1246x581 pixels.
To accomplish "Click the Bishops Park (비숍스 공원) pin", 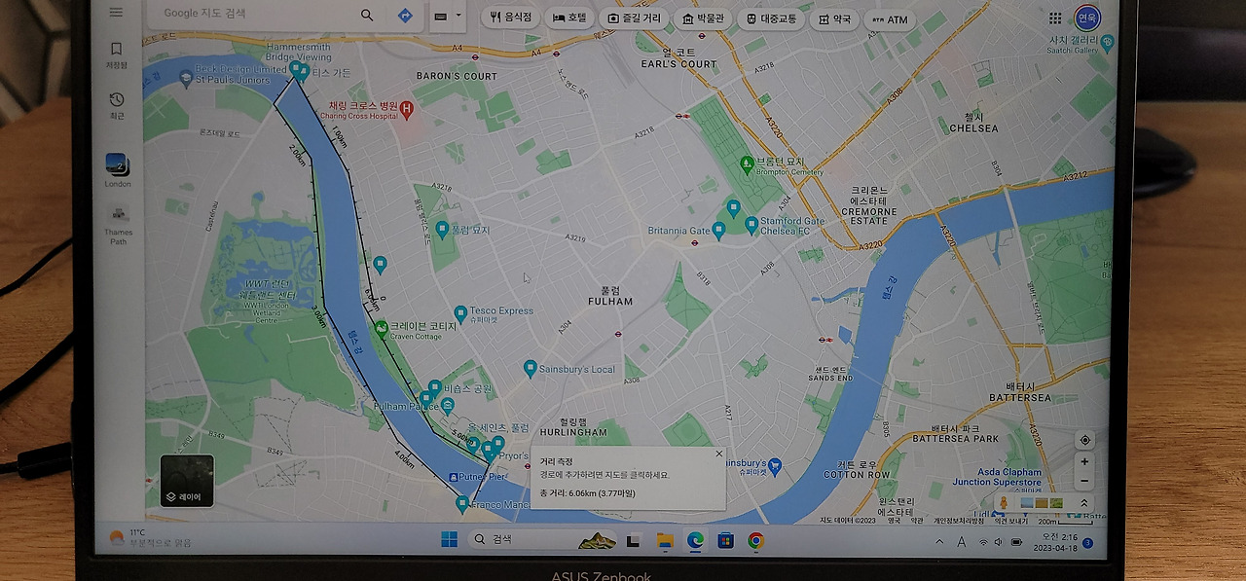I will [x=434, y=387].
